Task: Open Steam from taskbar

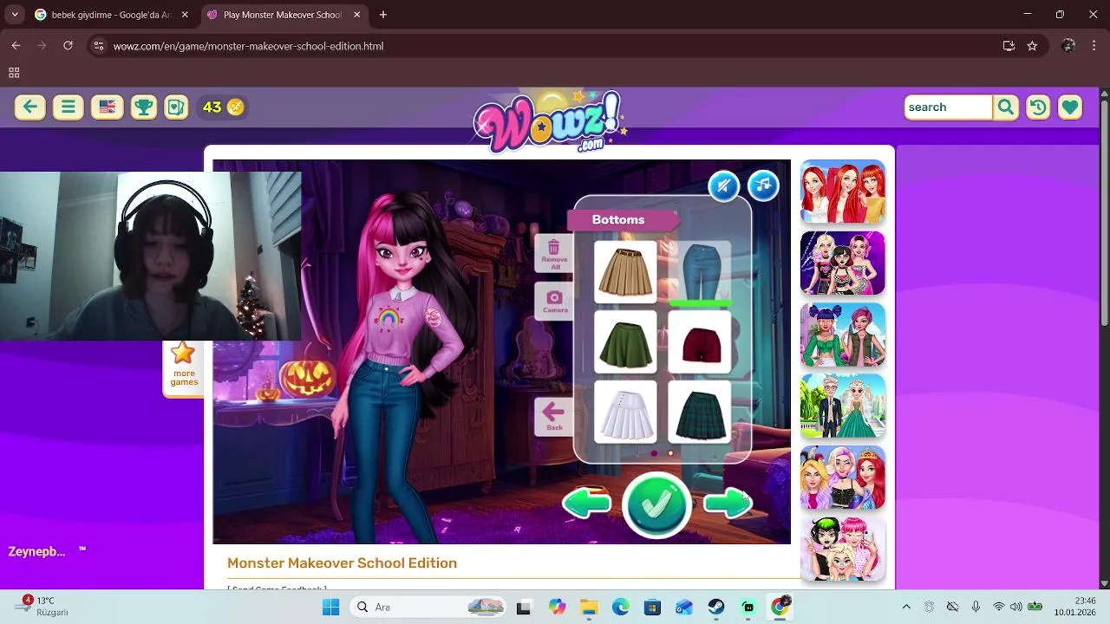Action: click(x=716, y=608)
